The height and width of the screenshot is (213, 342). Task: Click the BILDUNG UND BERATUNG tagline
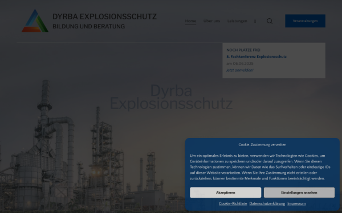click(x=88, y=26)
